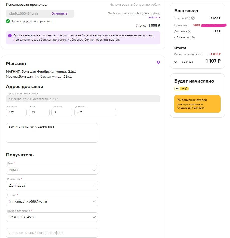This screenshot has width=230, height=238.
Task: Click the Кв./офис apartment number field
Action: click(x=16, y=112)
